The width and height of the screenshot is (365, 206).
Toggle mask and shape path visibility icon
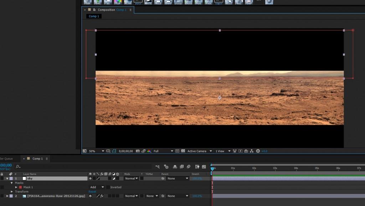[114, 151]
